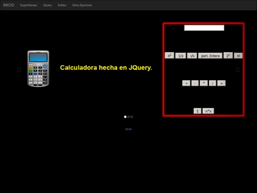Viewport: 257px width, 193px height.
Task: Click the 1/x reciprocal button
Action: coord(181,56)
